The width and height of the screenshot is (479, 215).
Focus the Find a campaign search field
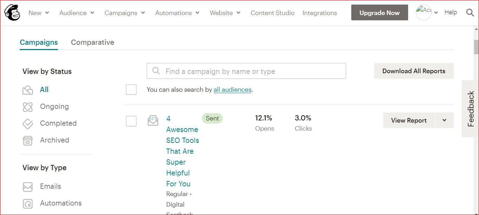point(246,71)
